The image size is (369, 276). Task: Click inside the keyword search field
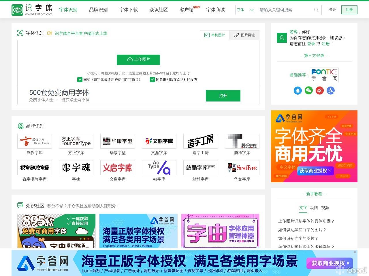pos(285,10)
